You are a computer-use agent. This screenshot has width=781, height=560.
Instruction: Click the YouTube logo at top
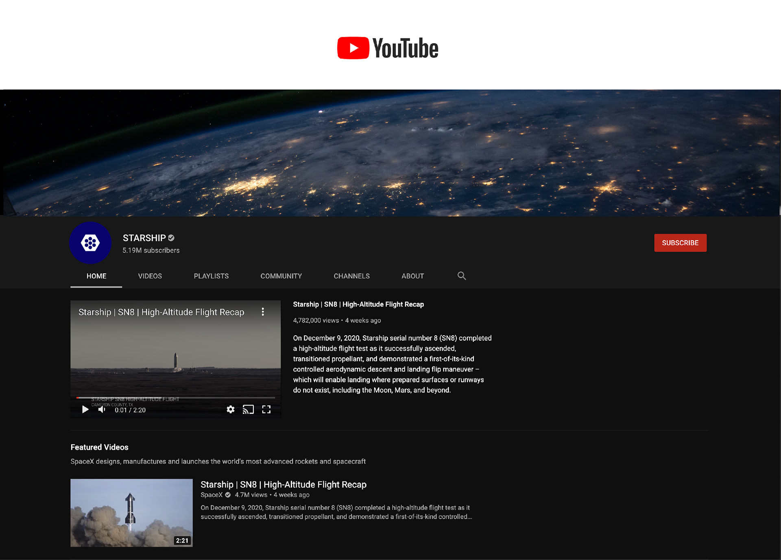tap(388, 48)
